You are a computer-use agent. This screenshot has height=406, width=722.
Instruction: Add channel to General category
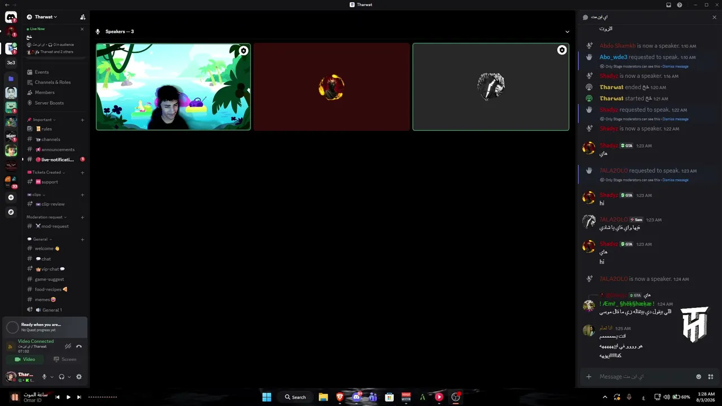(82, 239)
